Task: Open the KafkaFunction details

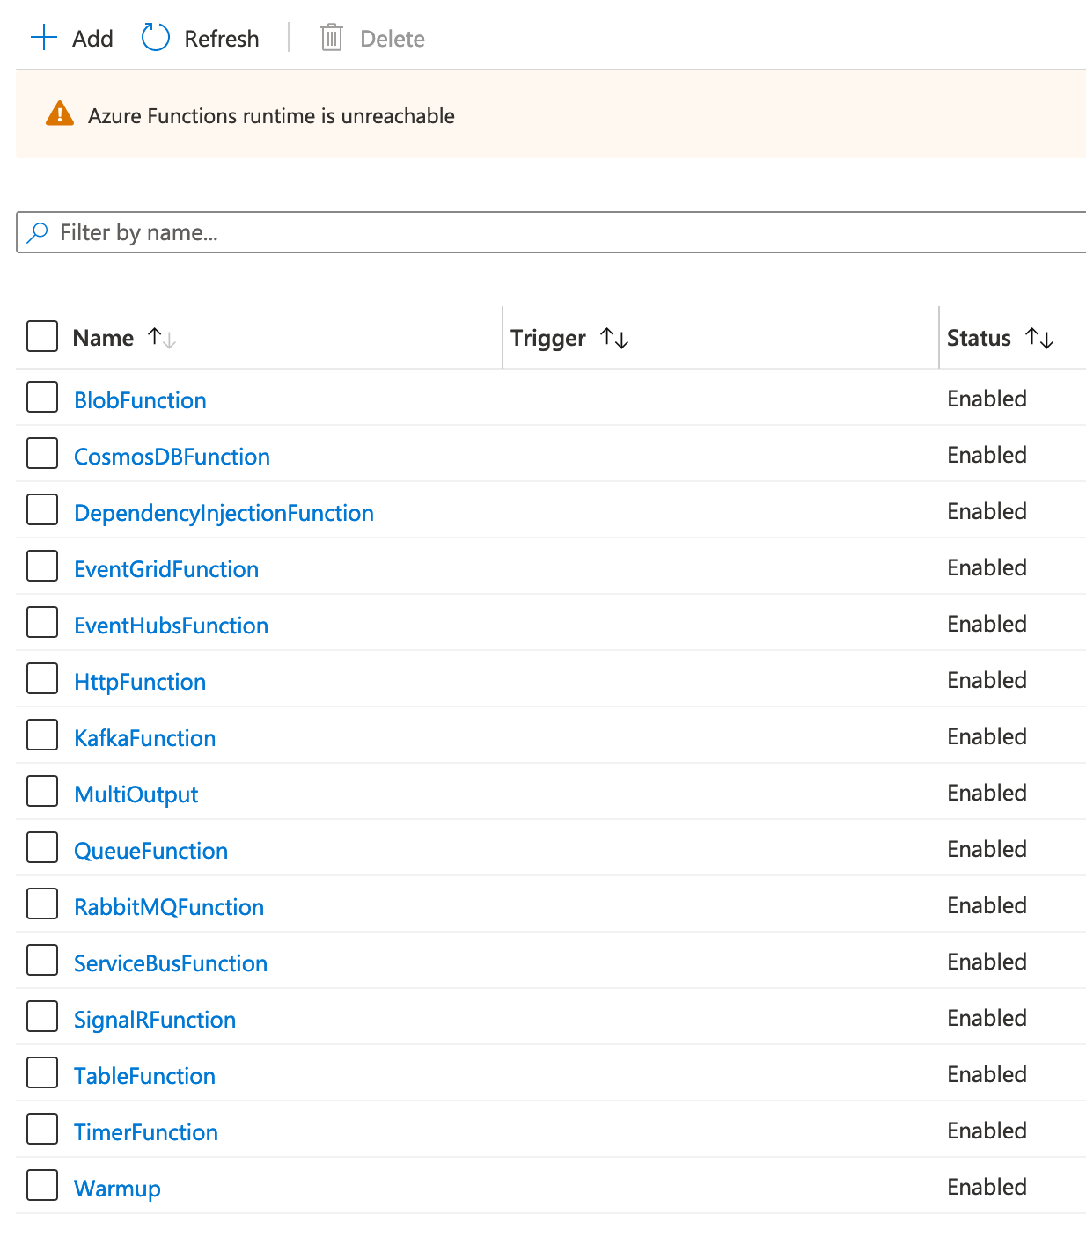Action: (x=144, y=737)
